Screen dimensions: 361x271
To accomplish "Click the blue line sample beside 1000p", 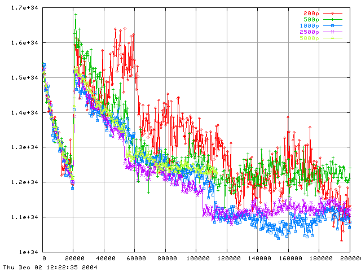I will pyautogui.click(x=333, y=26).
